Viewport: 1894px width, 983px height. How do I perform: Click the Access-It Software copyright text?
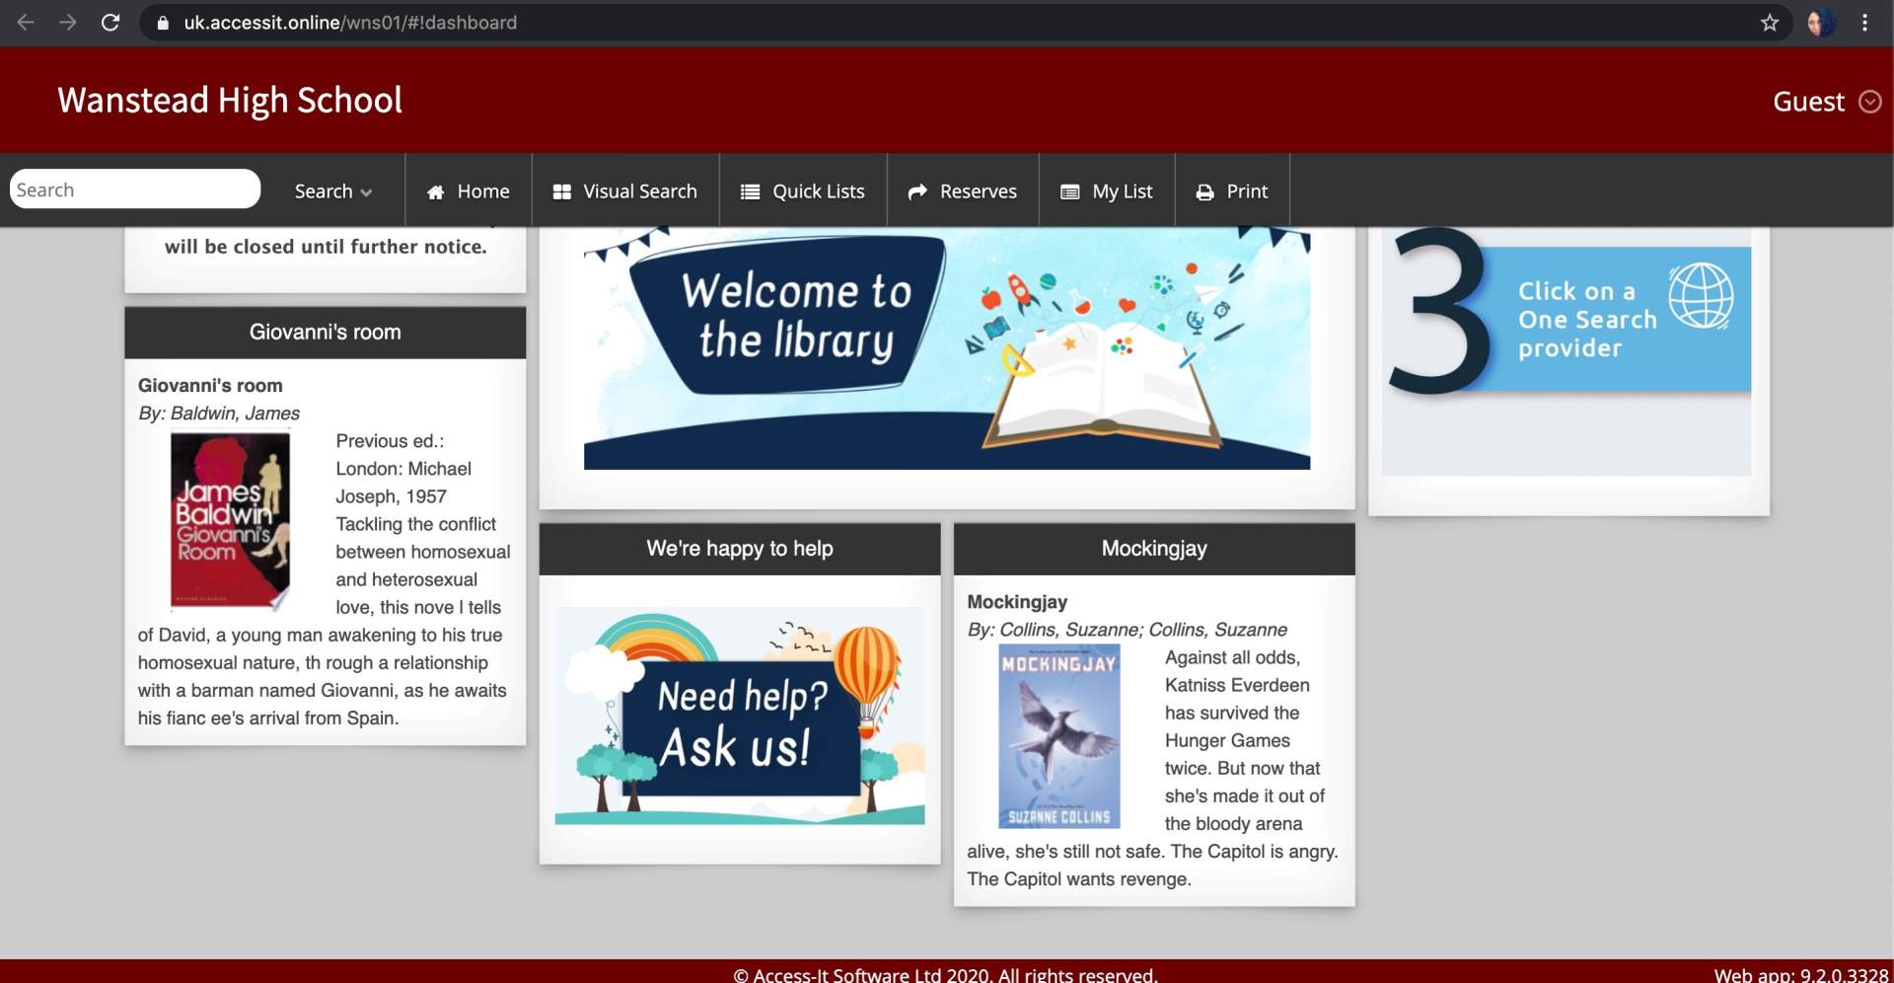click(946, 974)
